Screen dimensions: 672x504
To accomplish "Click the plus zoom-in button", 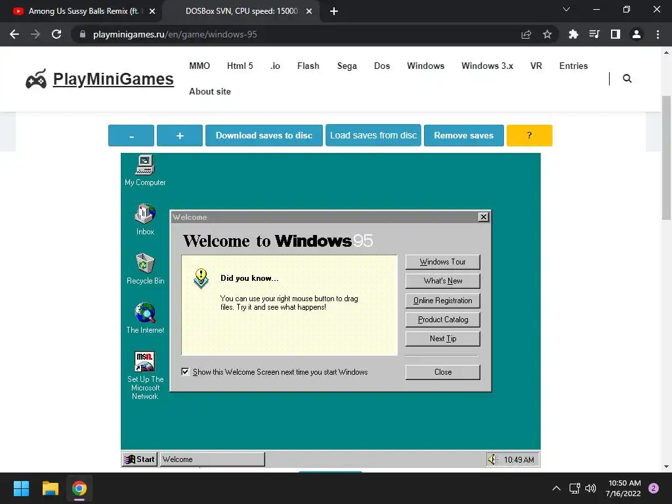I will [x=180, y=135].
